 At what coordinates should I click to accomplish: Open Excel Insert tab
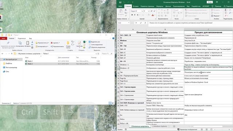click(x=136, y=6)
